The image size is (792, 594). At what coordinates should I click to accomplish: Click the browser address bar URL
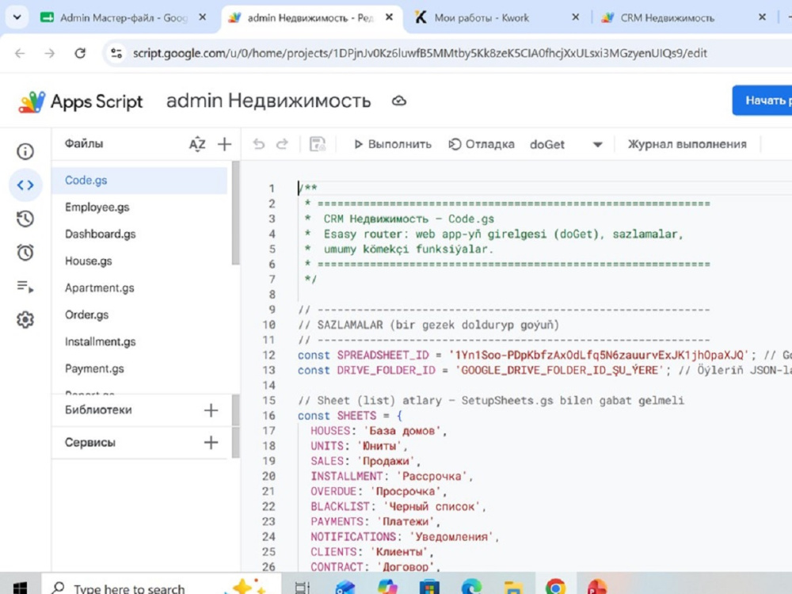(419, 53)
